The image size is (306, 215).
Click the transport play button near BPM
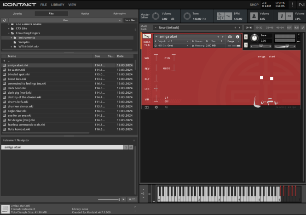point(222,18)
